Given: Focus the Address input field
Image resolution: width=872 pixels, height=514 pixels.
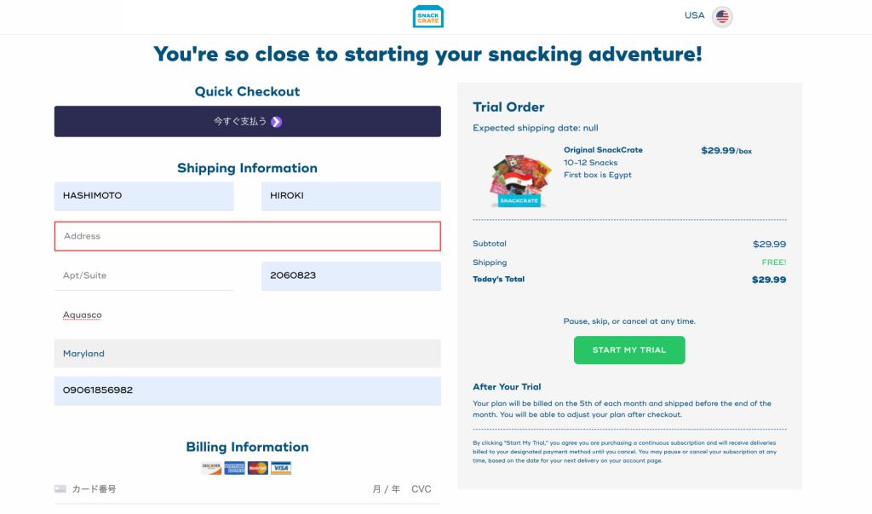Looking at the screenshot, I should click(x=248, y=236).
